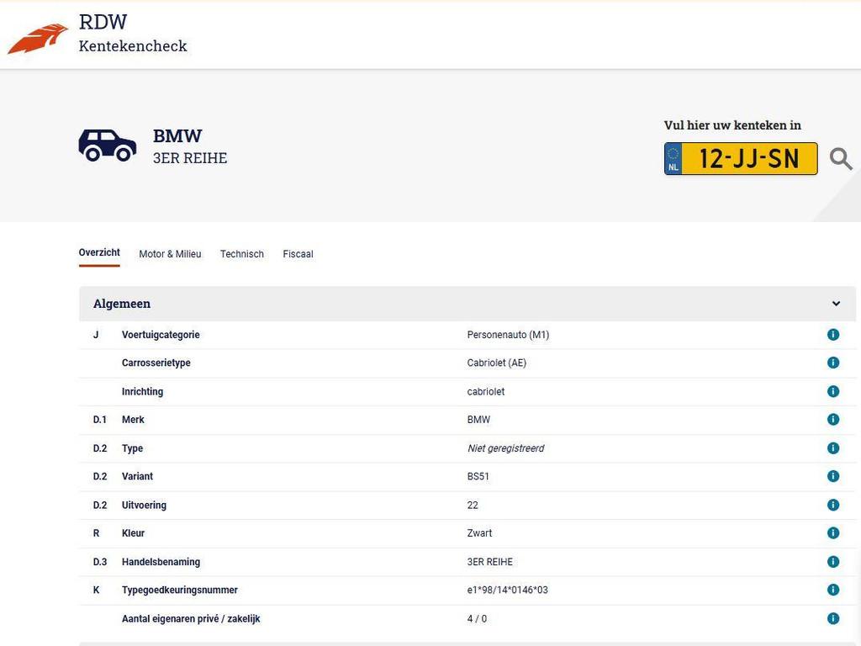The image size is (861, 646).
Task: Click the value e1*98/14*0146*03
Action: [507, 590]
